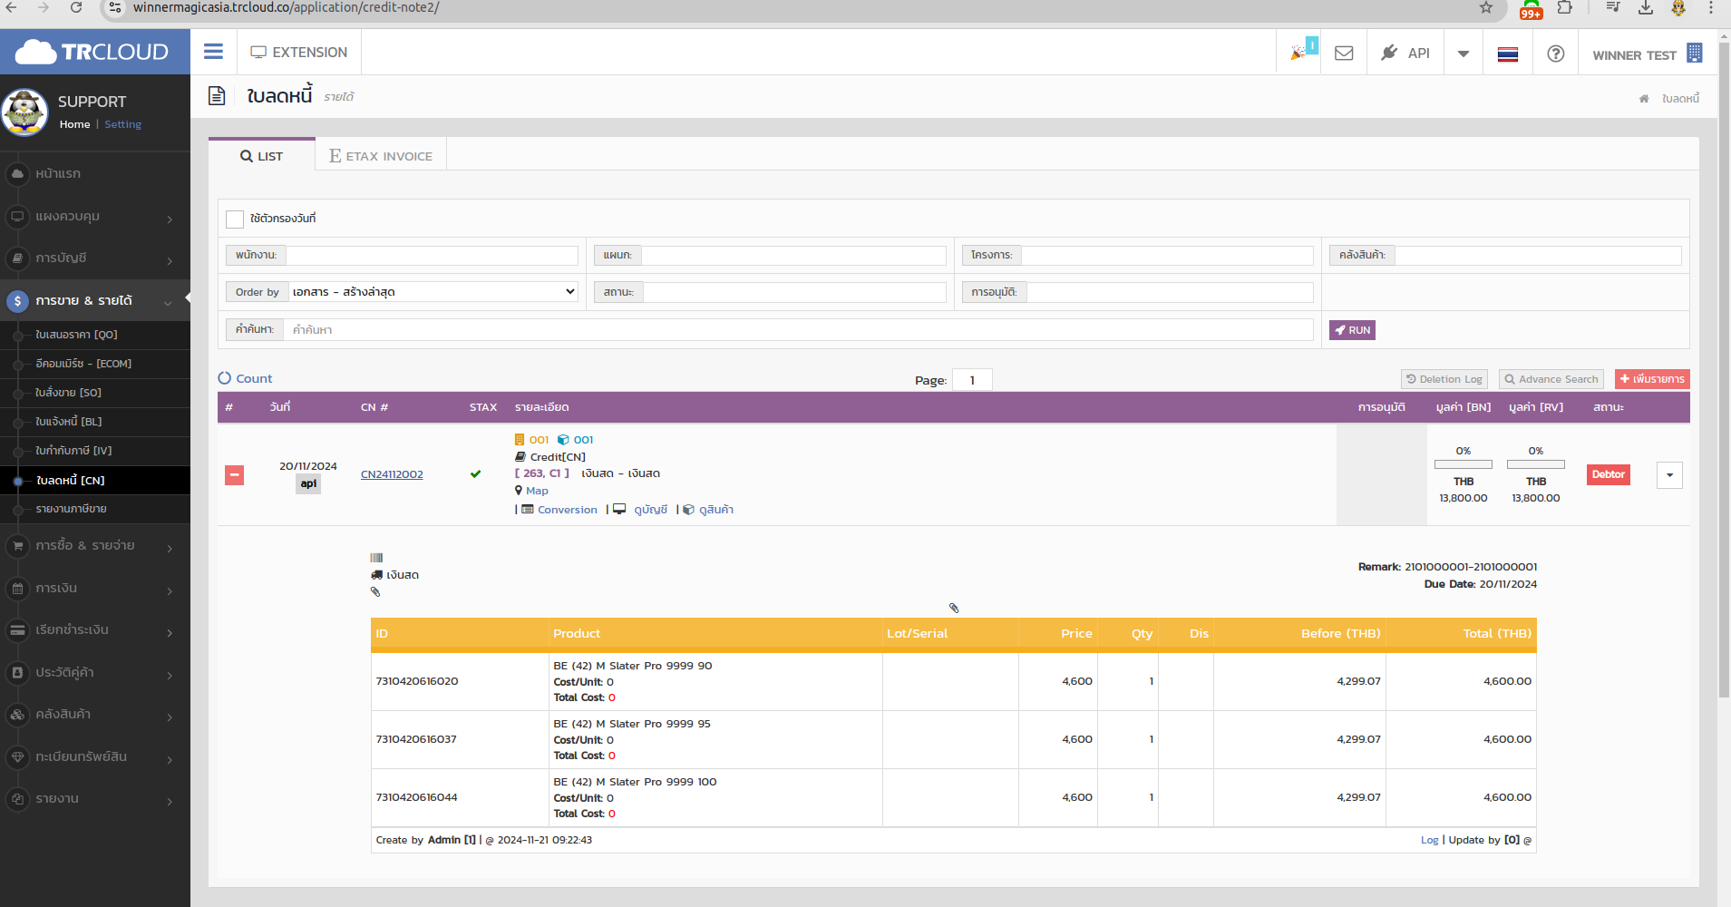Enable the ใช้ตัวกรองวันที่ checkbox
1731x907 pixels.
click(x=235, y=219)
